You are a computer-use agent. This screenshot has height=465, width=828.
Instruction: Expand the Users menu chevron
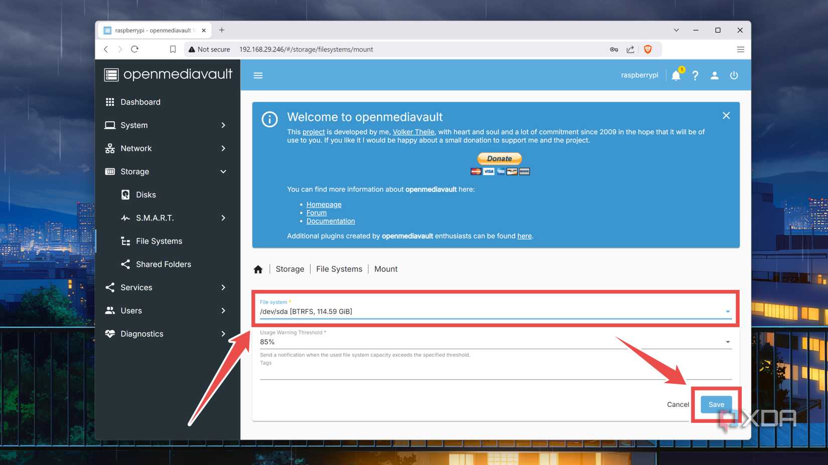[223, 311]
